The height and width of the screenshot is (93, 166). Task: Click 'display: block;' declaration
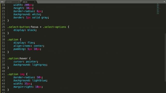tap(25, 30)
